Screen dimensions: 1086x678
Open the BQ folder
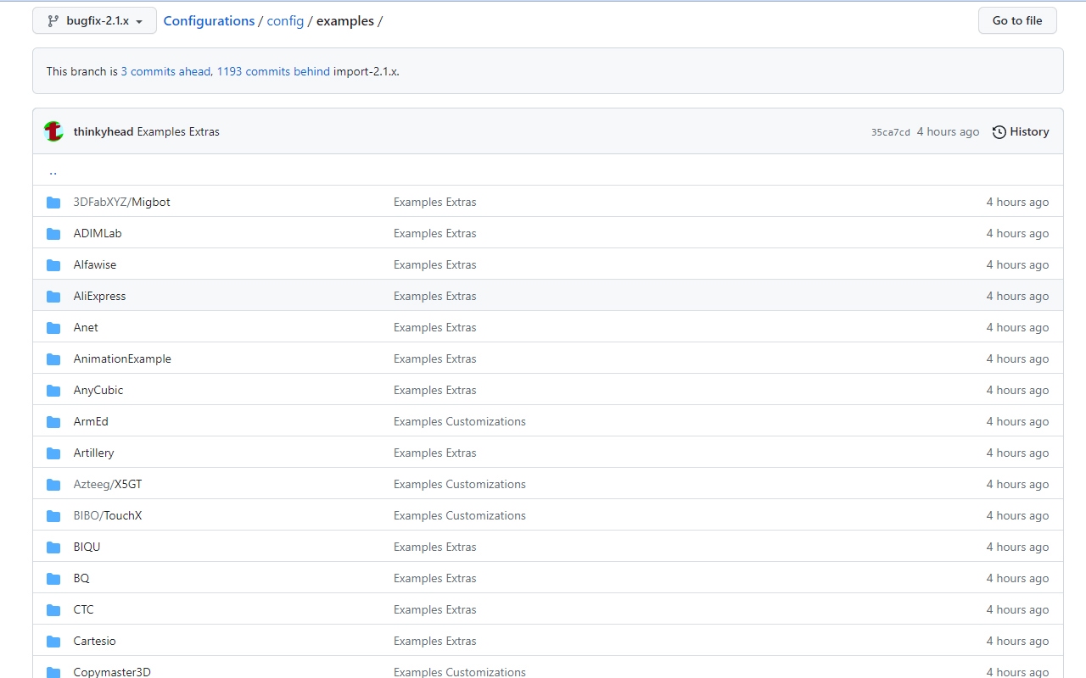coord(81,578)
